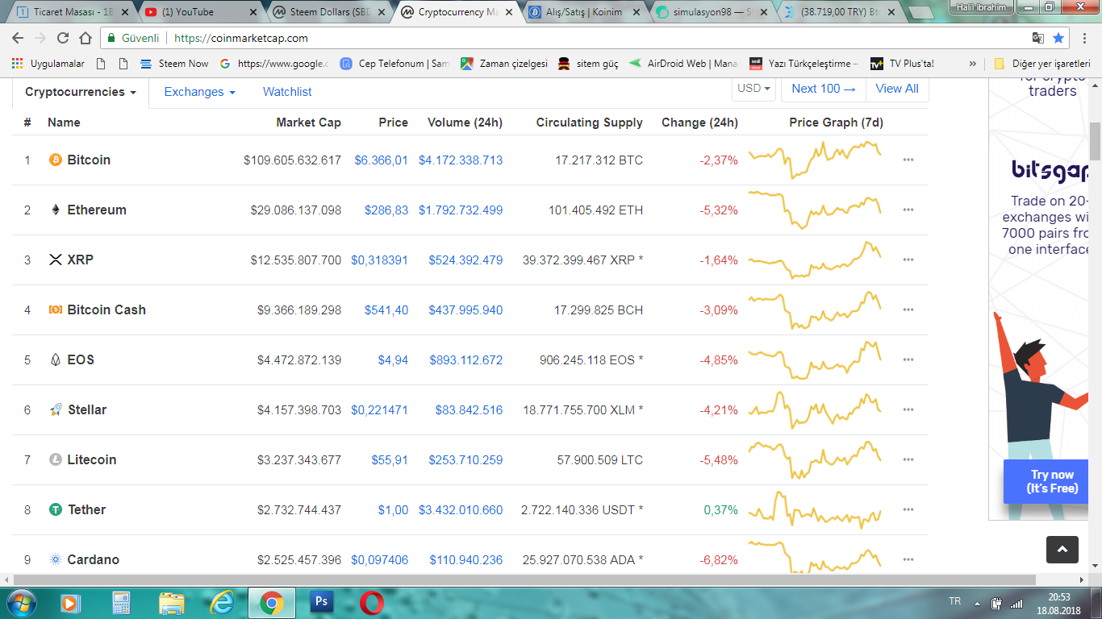Expand the Cryptocurrencies dropdown
The width and height of the screenshot is (1102, 619).
pyautogui.click(x=81, y=92)
